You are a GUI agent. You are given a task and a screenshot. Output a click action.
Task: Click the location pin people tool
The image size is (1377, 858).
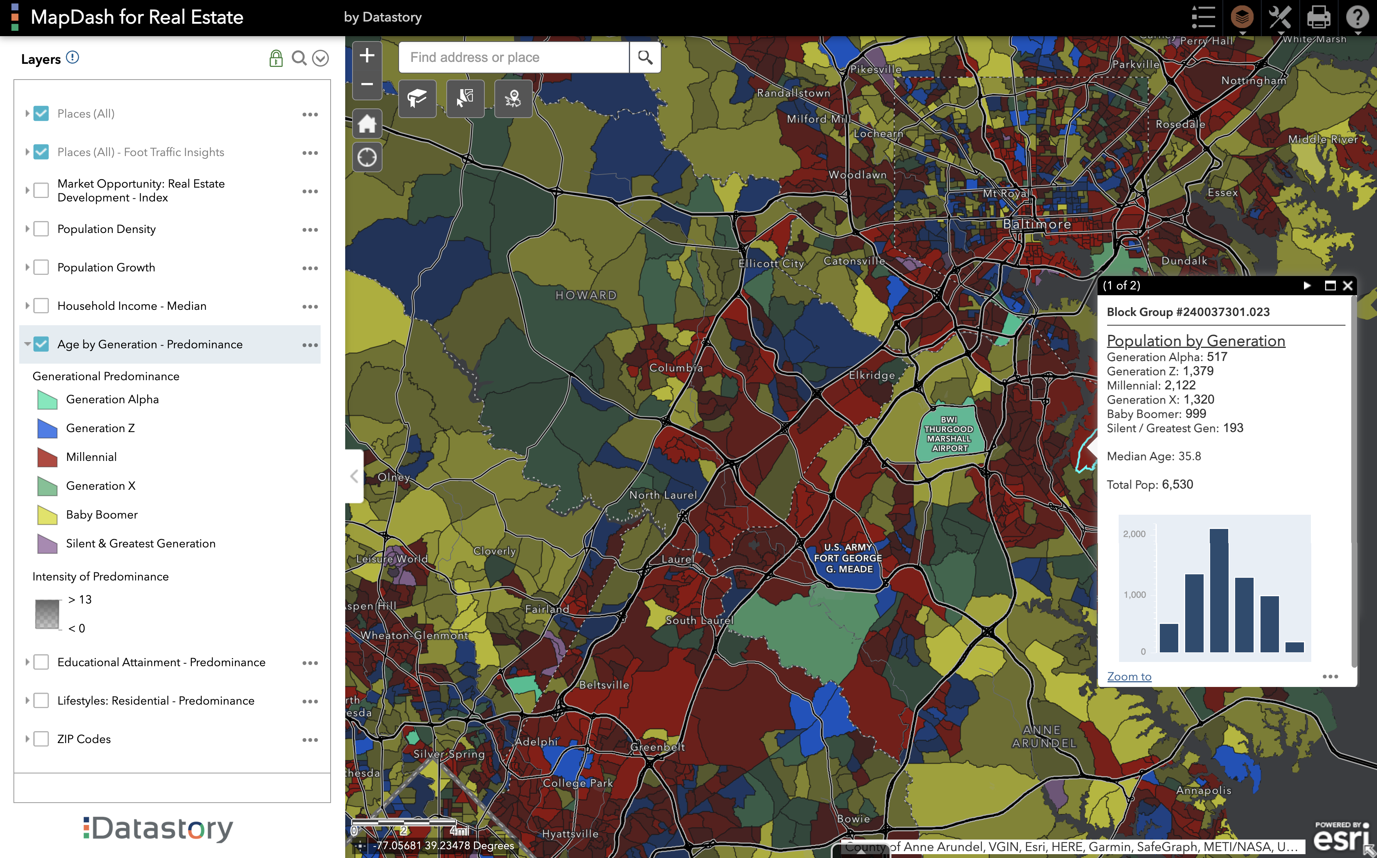coord(513,98)
